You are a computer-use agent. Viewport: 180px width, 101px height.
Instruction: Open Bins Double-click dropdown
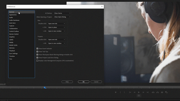[x=56, y=23]
